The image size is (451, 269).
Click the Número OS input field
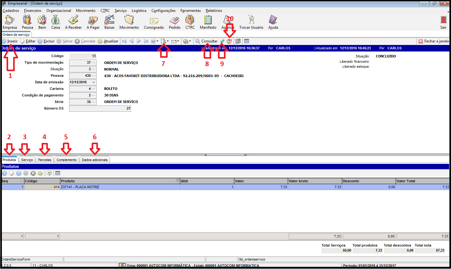click(100, 109)
